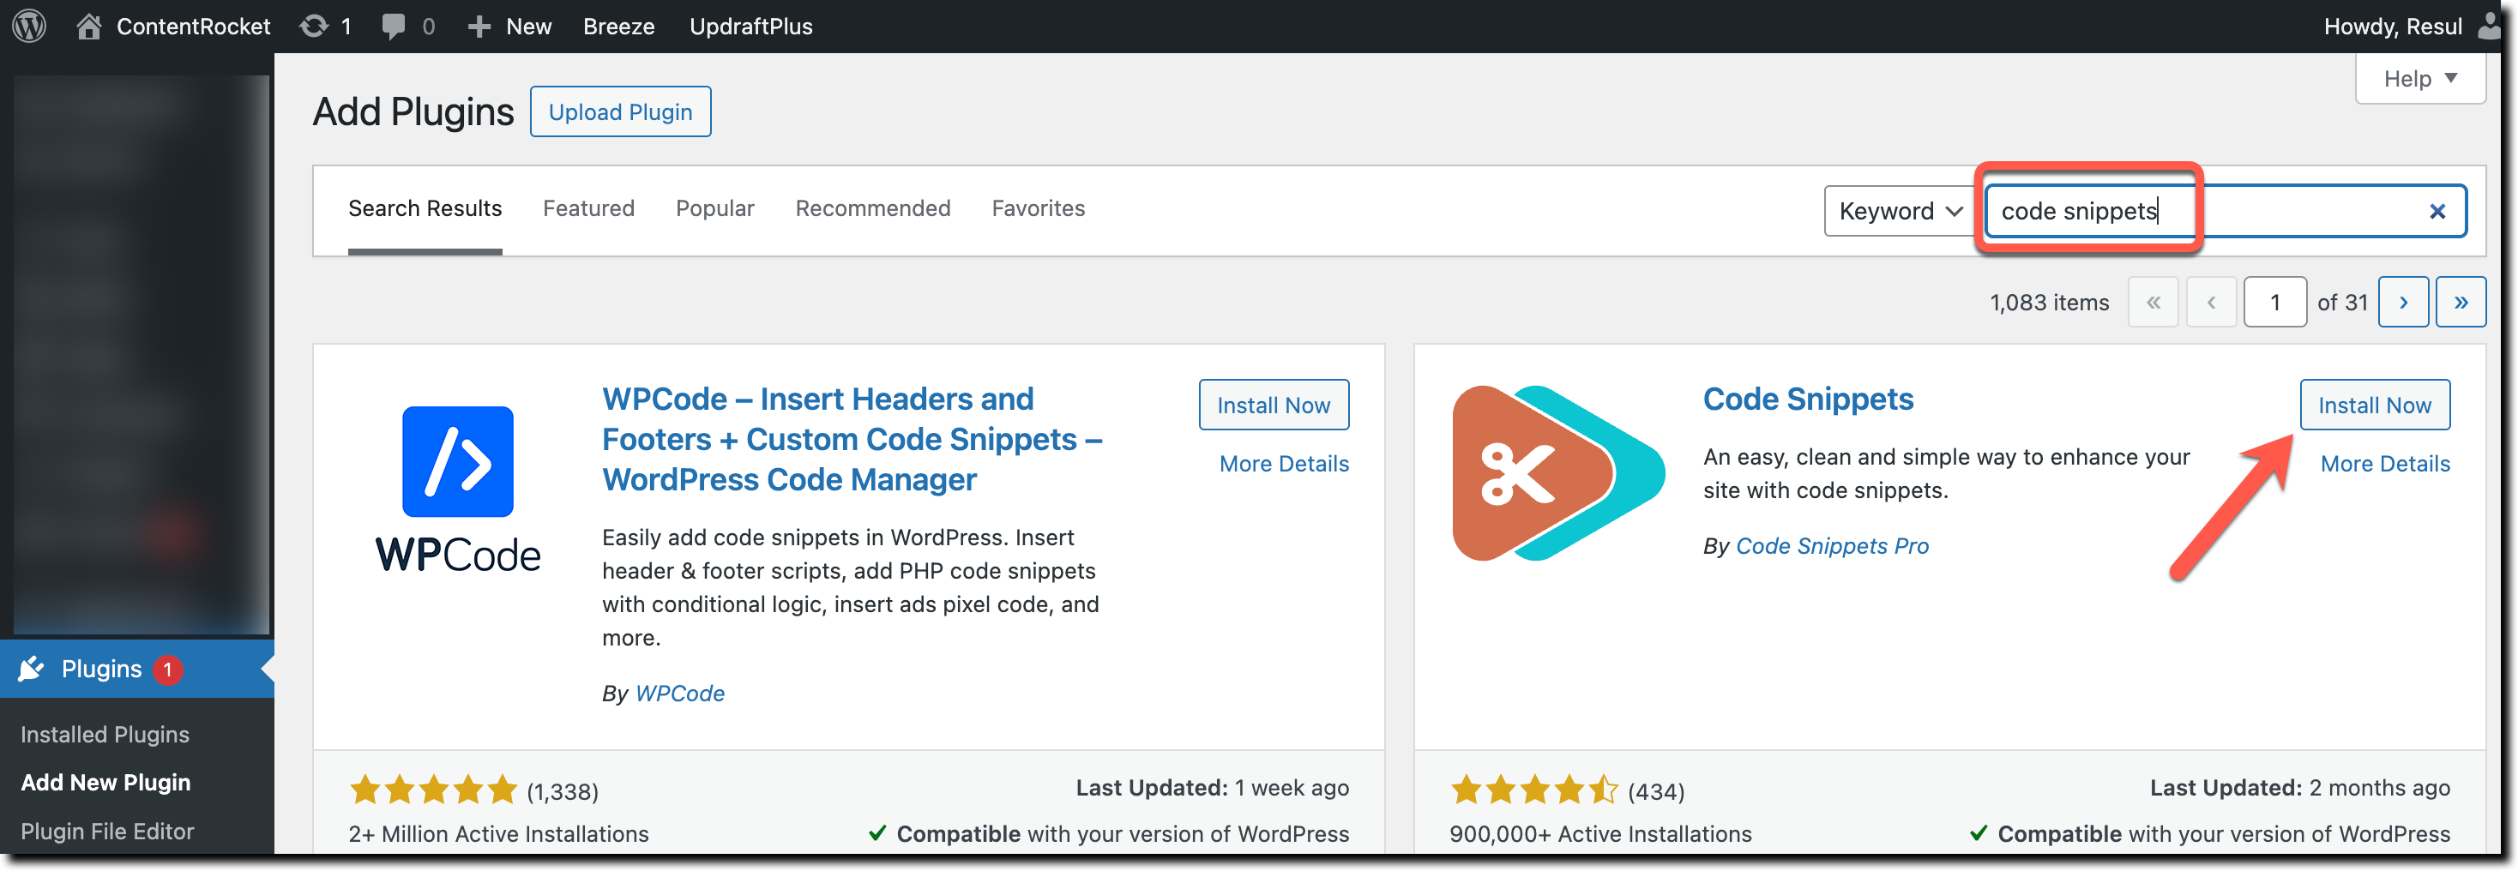Clear the search field with X icon
The width and height of the screenshot is (2518, 871).
pos(2437,211)
